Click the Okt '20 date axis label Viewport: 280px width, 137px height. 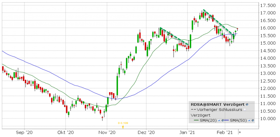click(66, 132)
